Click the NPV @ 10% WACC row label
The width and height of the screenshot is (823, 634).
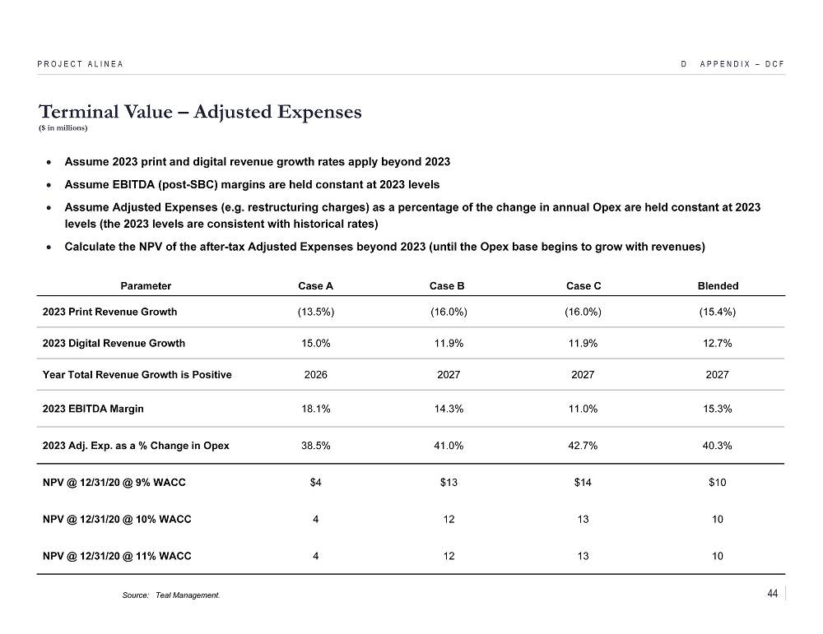[116, 519]
